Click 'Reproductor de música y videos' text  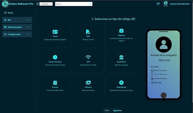(x=121, y=90)
